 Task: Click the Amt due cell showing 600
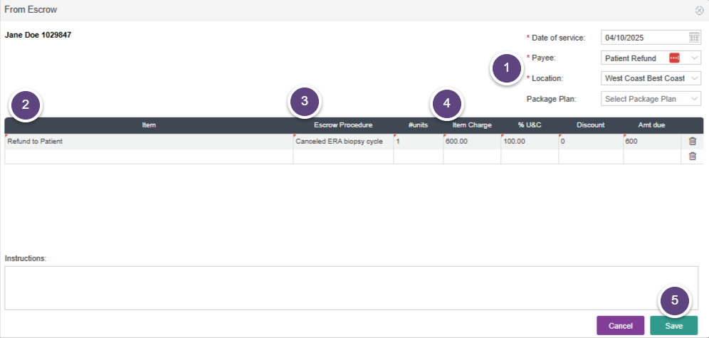coord(652,142)
